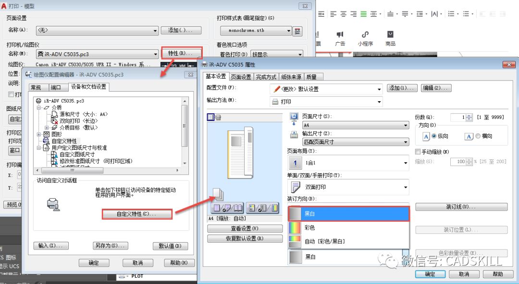
Task: Open the 输出方法 打印 dropdown
Action: (326, 102)
